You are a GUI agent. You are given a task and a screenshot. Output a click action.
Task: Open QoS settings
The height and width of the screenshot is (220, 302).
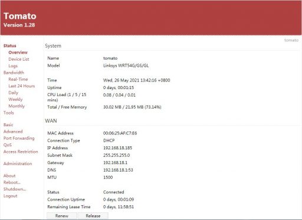point(8,145)
